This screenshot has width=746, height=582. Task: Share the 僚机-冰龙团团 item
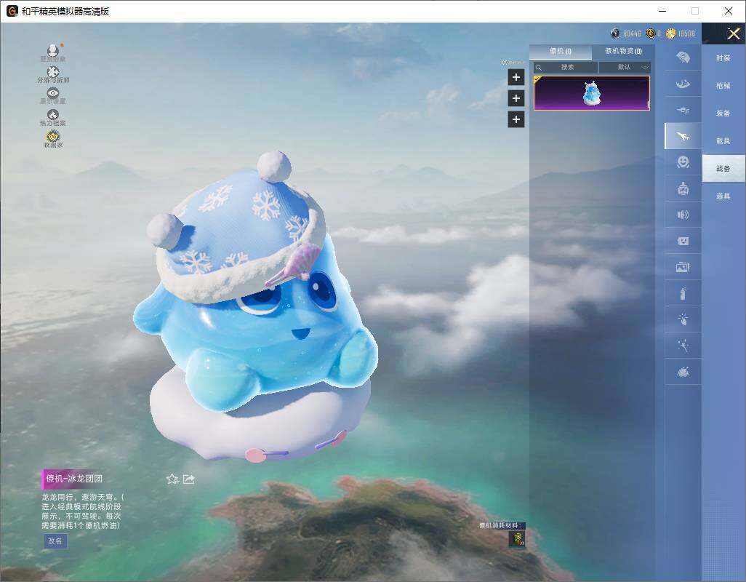pyautogui.click(x=189, y=479)
